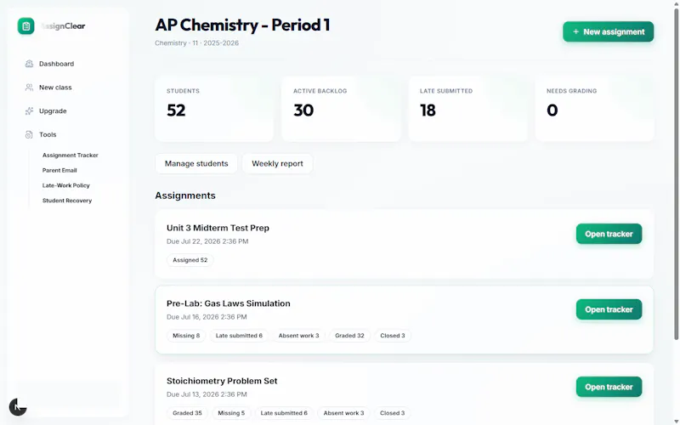Image resolution: width=680 pixels, height=425 pixels.
Task: Click the AP Chemistry - Period 1 heading
Action: pos(243,25)
